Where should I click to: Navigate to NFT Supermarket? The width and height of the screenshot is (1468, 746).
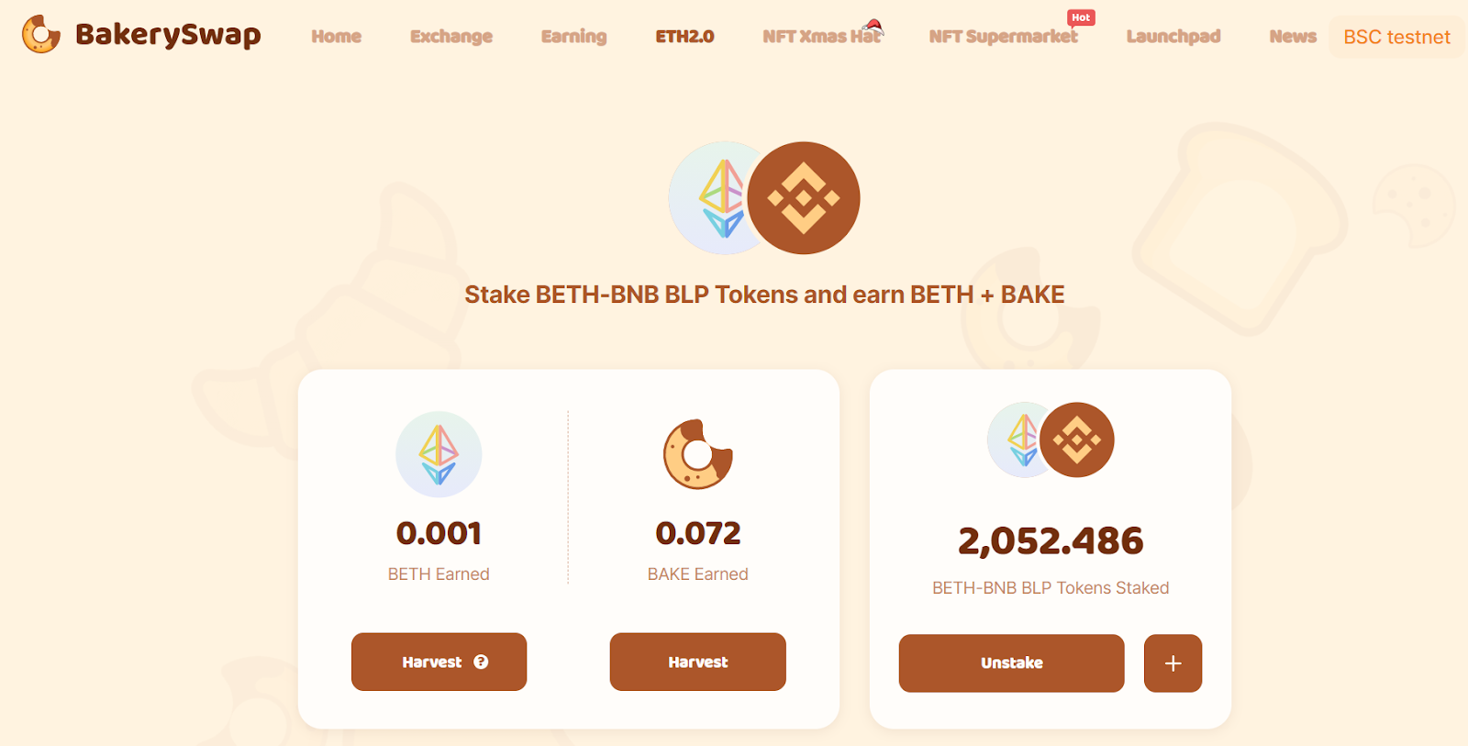(1003, 37)
